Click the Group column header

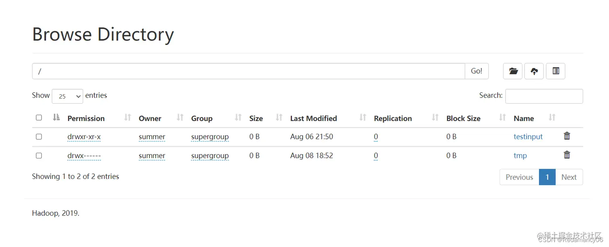(x=201, y=118)
